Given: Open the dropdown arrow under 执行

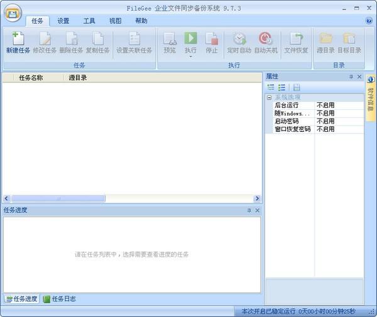Looking at the screenshot, I should (190, 56).
